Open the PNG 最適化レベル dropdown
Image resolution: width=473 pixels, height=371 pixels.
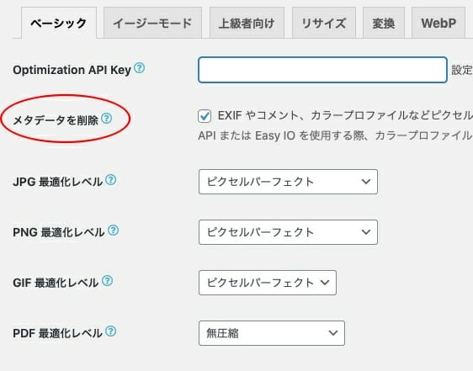point(288,232)
